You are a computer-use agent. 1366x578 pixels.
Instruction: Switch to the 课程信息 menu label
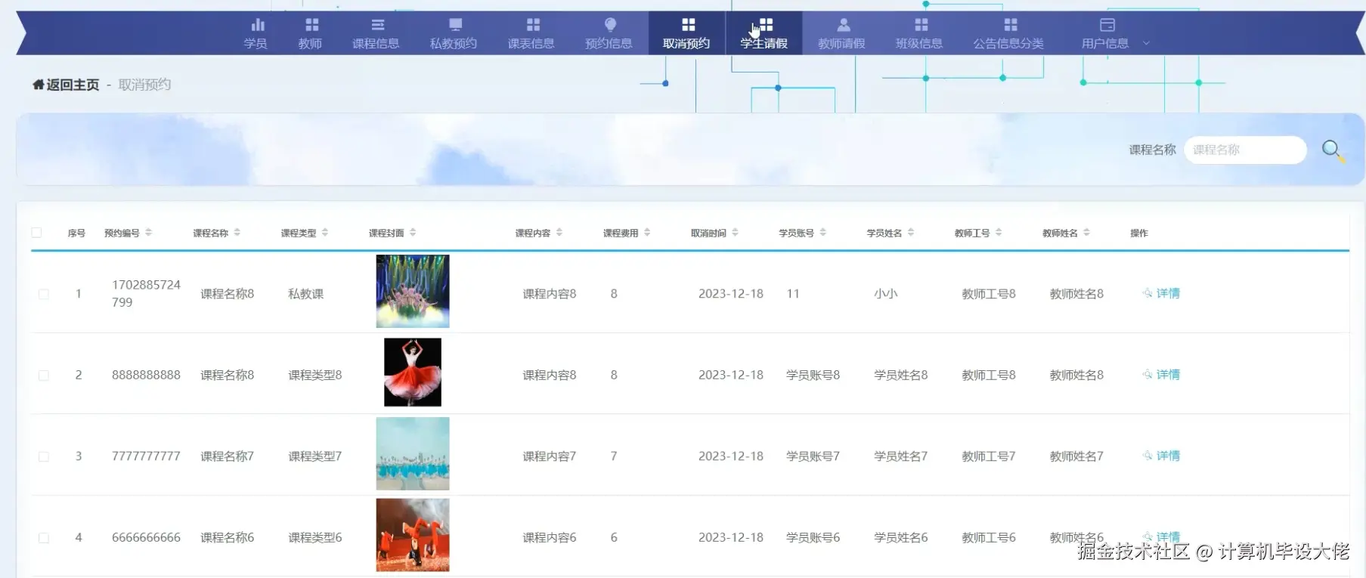(x=376, y=44)
